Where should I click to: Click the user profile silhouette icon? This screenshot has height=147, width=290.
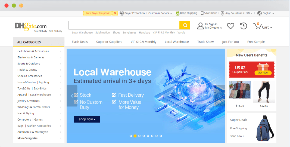click(200, 26)
